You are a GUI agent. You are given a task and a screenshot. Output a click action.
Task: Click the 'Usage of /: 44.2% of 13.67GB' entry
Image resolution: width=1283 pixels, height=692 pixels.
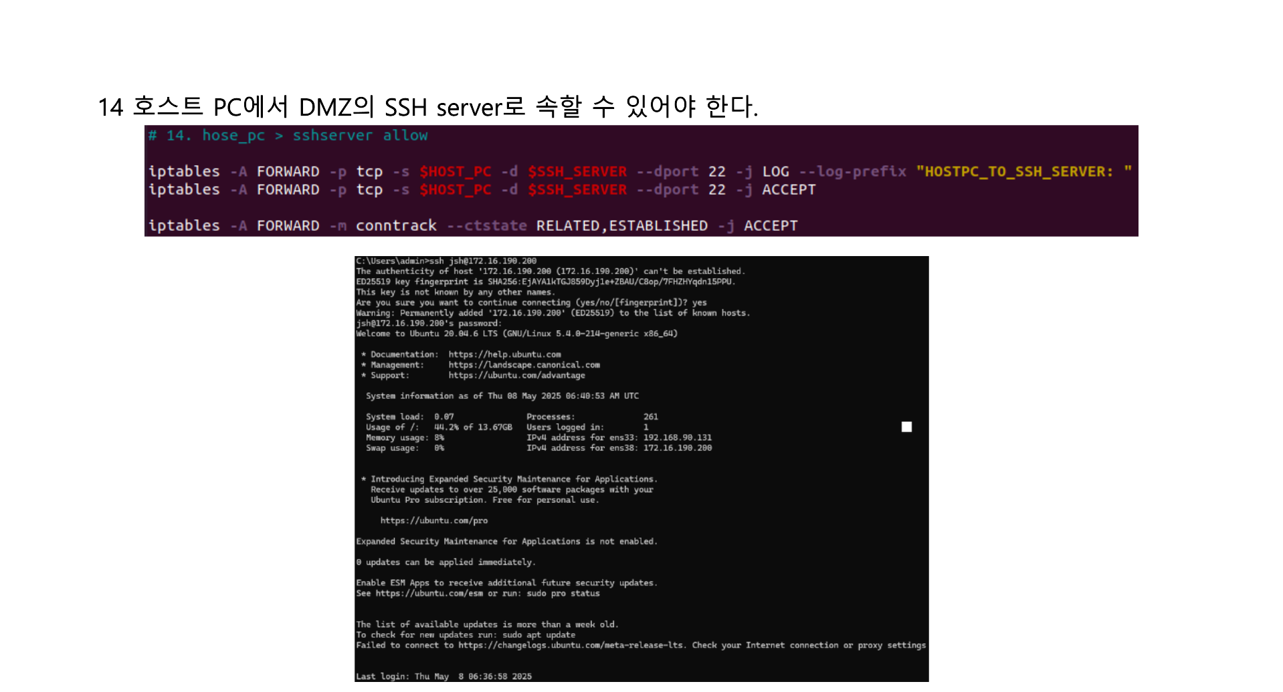point(439,427)
